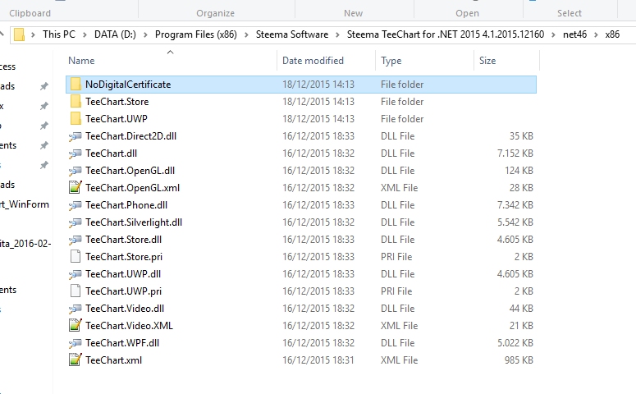Click the 16/12/2015 18:31 date cell
The image size is (636, 394).
[x=318, y=360]
